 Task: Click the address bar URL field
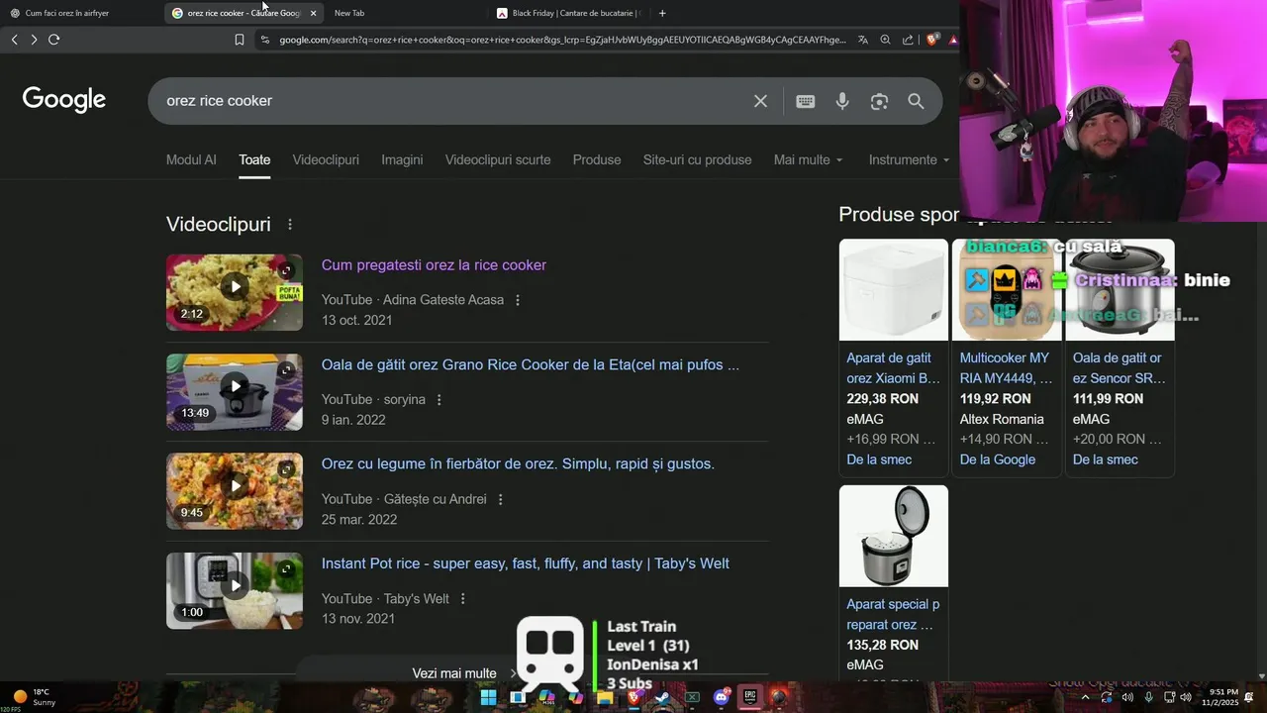(562, 40)
